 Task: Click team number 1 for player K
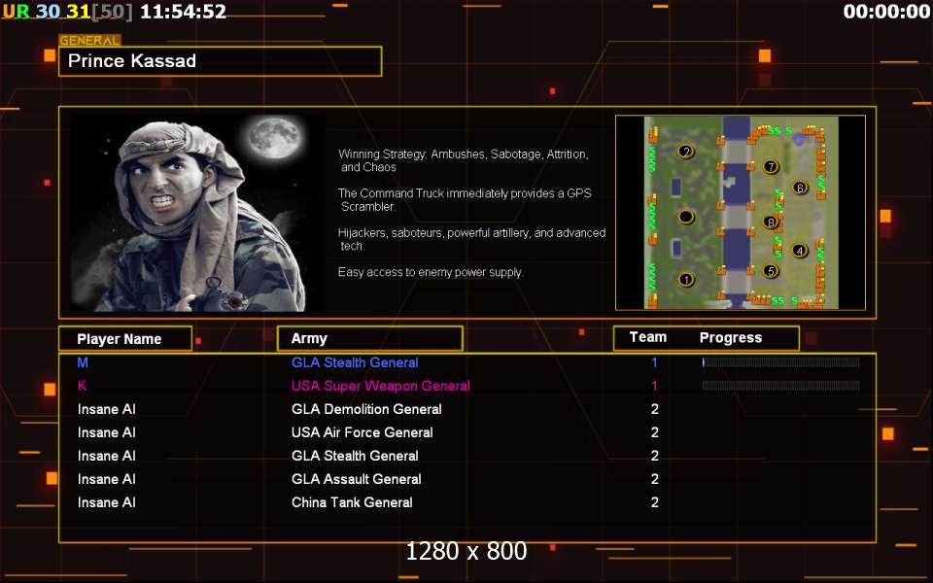654,386
